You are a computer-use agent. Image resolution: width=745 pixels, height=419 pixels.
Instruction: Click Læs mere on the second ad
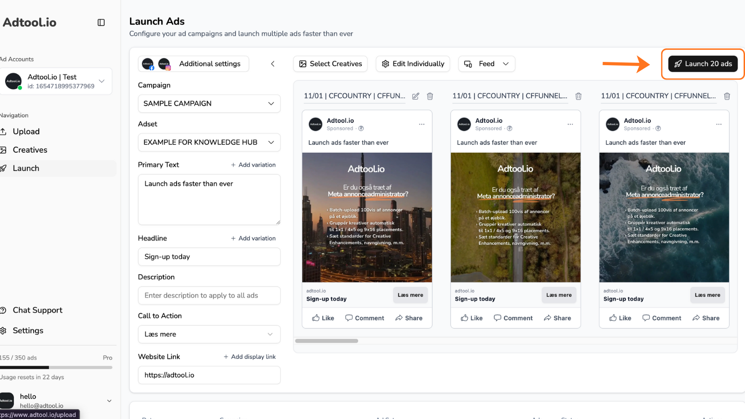[559, 295]
